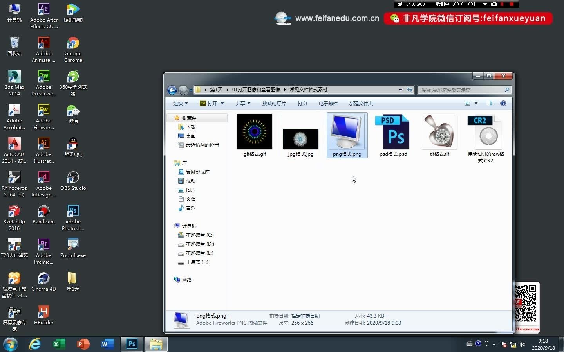This screenshot has height=352, width=564.
Task: Expand the address bar history dropdown
Action: (401, 90)
